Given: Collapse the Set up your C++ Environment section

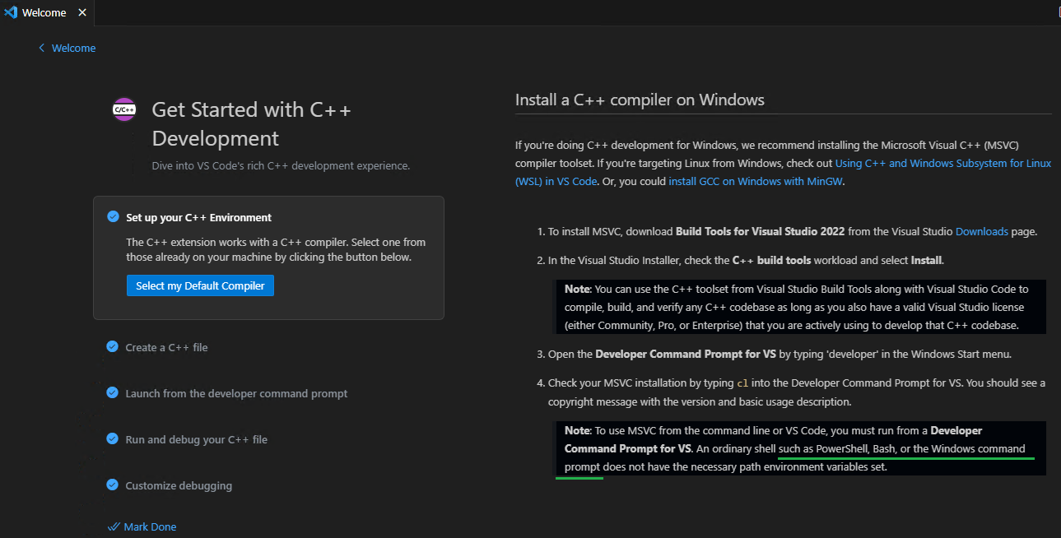Looking at the screenshot, I should (x=198, y=216).
